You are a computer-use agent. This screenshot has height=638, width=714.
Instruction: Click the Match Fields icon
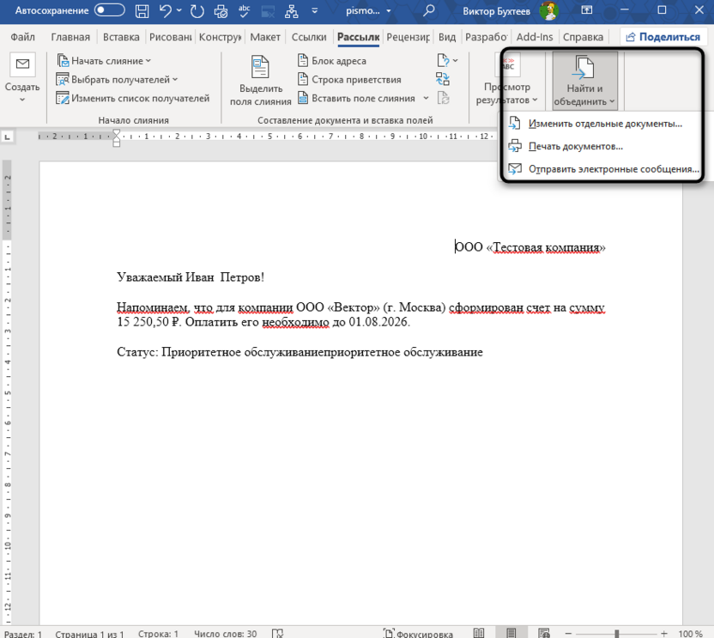coord(443,79)
